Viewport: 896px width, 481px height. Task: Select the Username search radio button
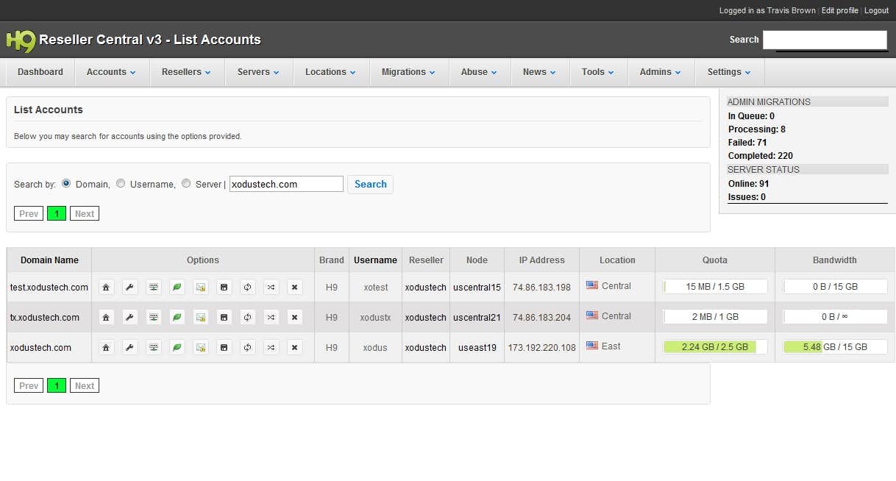pyautogui.click(x=121, y=183)
